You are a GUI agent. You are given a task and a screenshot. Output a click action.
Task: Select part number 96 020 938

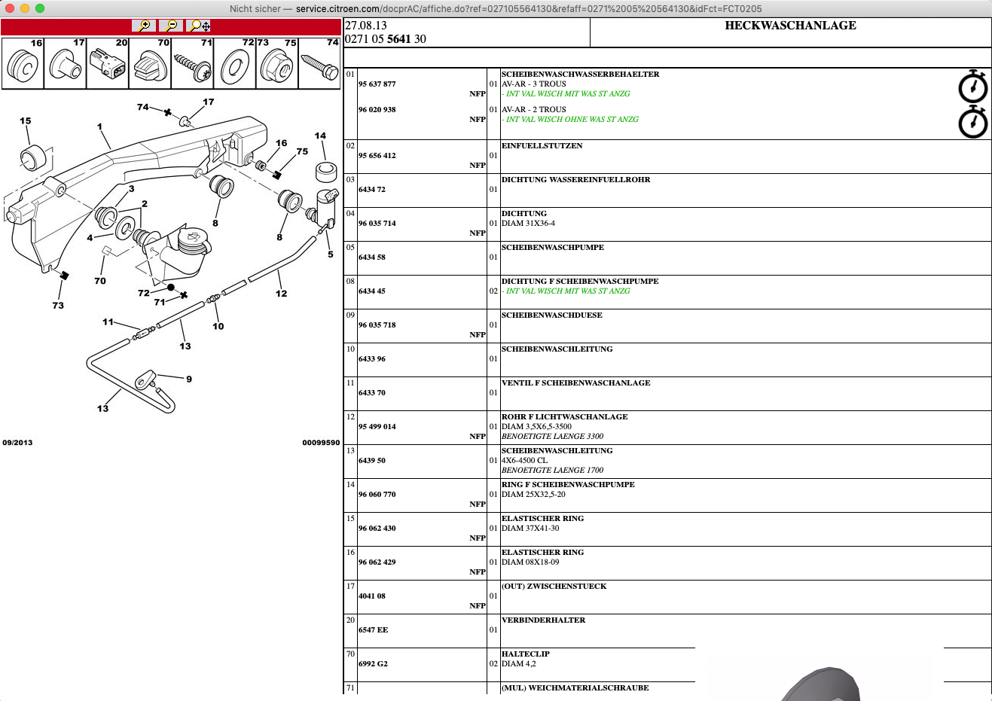(x=377, y=109)
